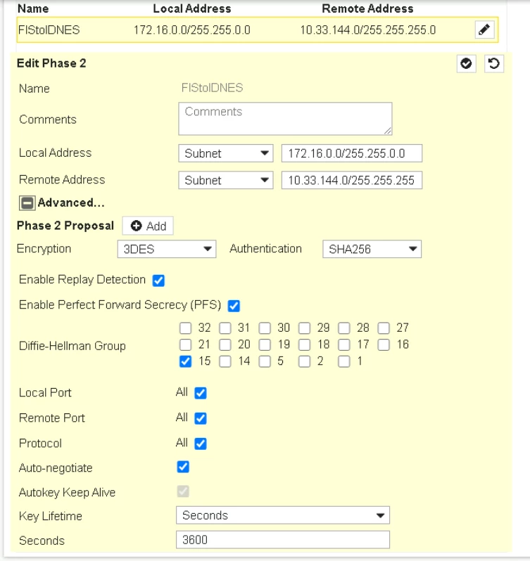Check Diffie-Hellman Group 27
This screenshot has width=530, height=561.
(384, 328)
